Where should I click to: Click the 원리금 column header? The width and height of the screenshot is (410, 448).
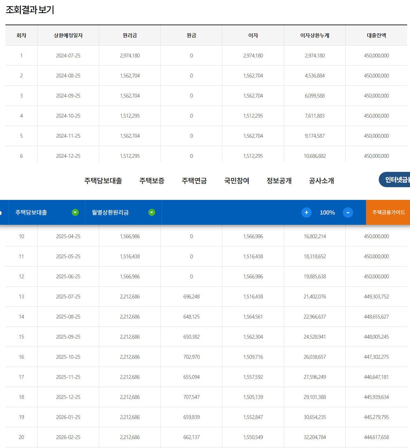130,35
